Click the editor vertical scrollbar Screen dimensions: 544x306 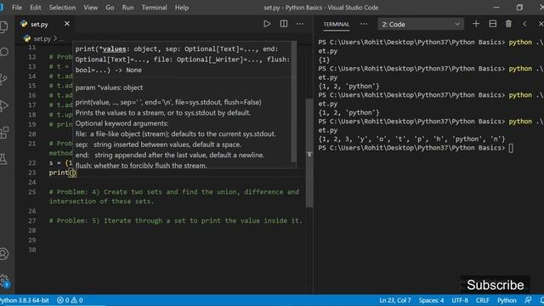point(309,153)
